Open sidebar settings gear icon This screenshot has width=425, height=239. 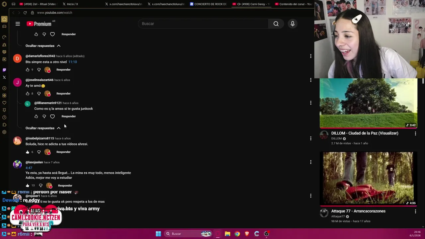click(x=4, y=132)
